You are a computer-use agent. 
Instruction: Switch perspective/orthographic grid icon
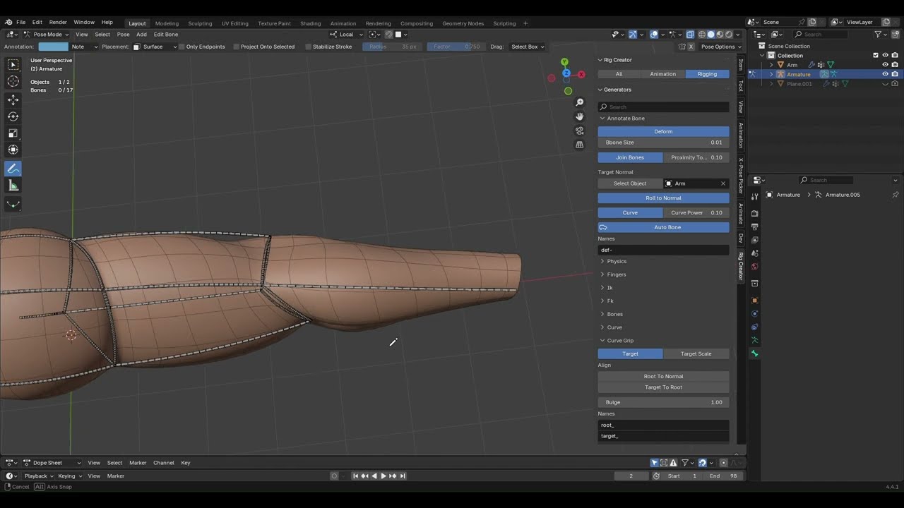coord(580,145)
